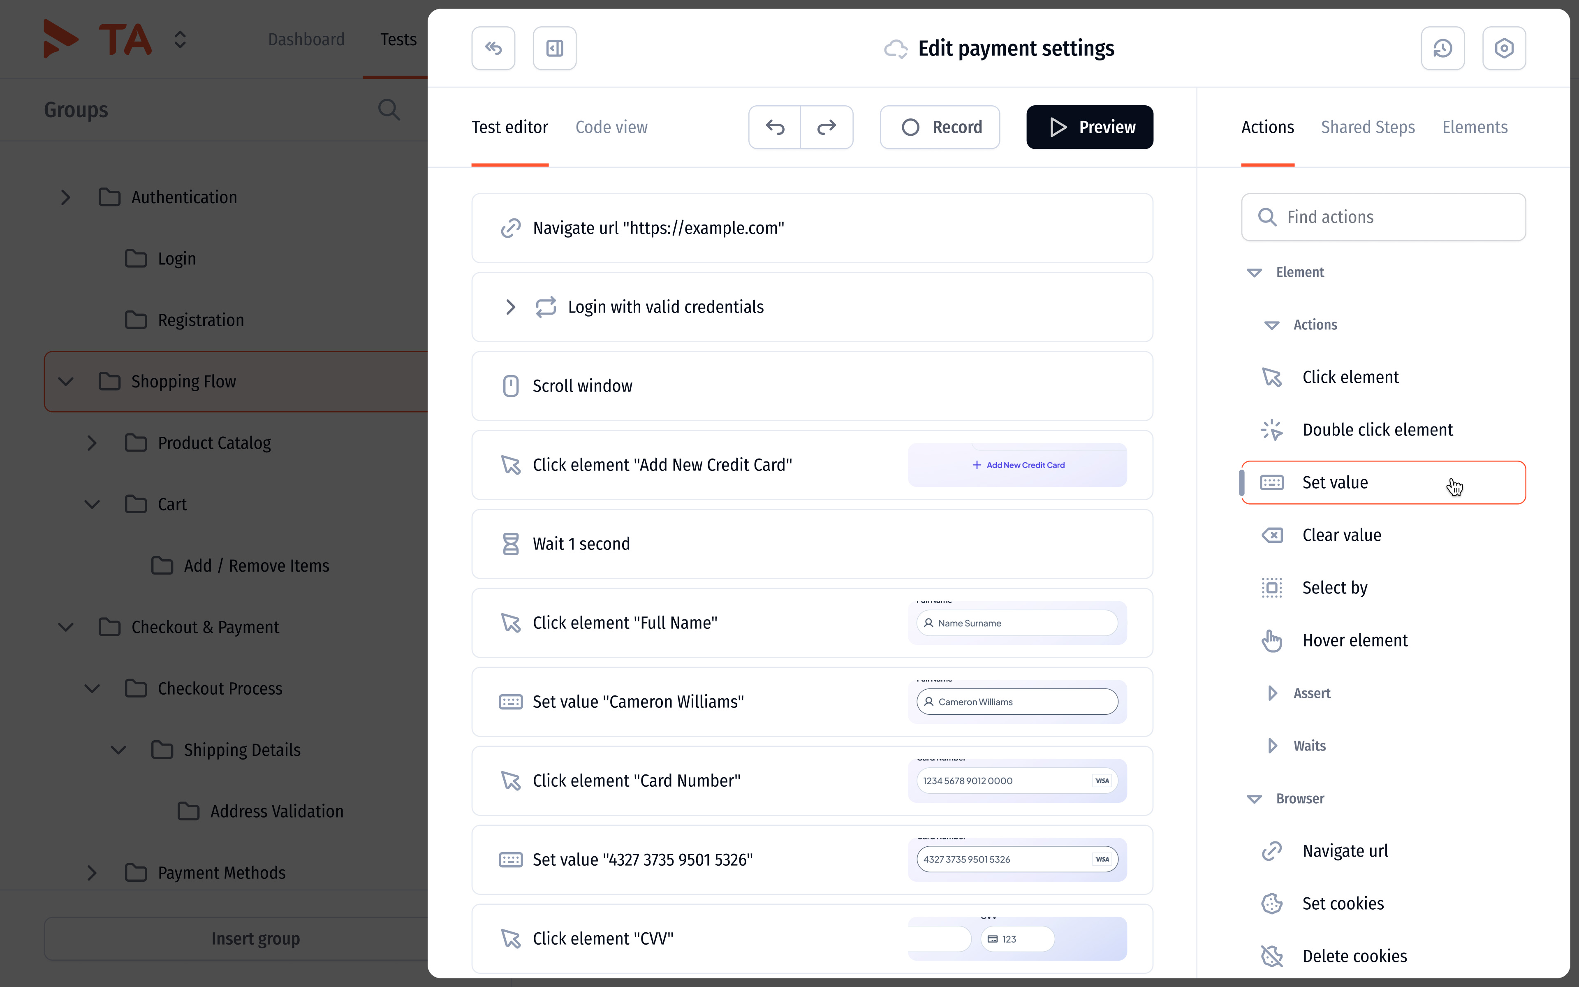Select the Click element "Full Name" step
Viewport: 1579px width, 987px height.
tap(812, 623)
